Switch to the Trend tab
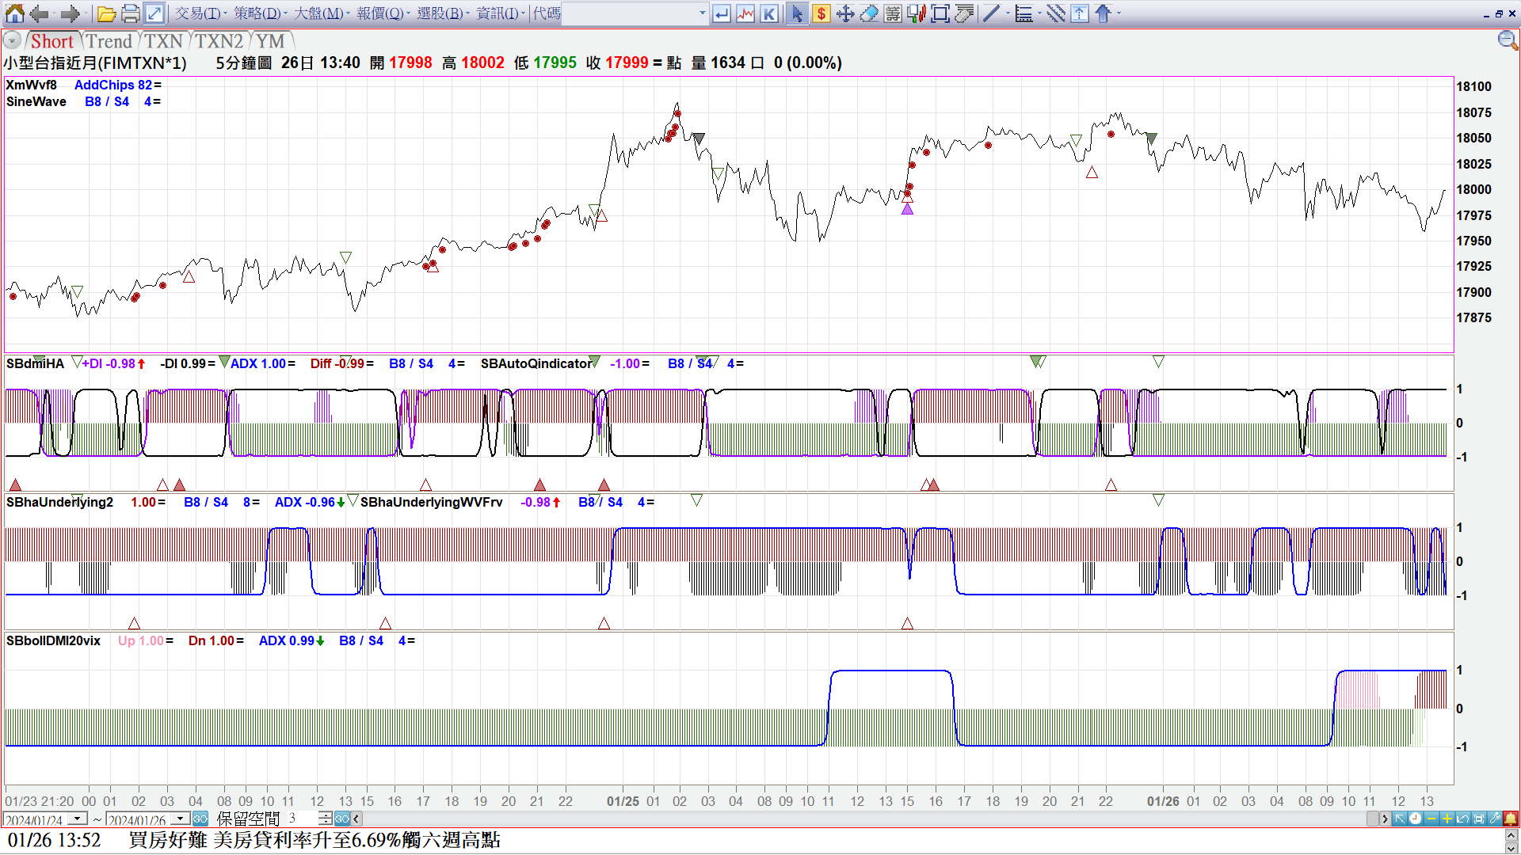 pos(109,41)
